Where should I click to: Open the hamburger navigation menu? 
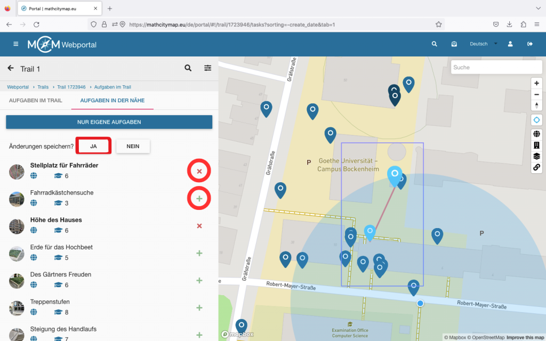(x=15, y=44)
